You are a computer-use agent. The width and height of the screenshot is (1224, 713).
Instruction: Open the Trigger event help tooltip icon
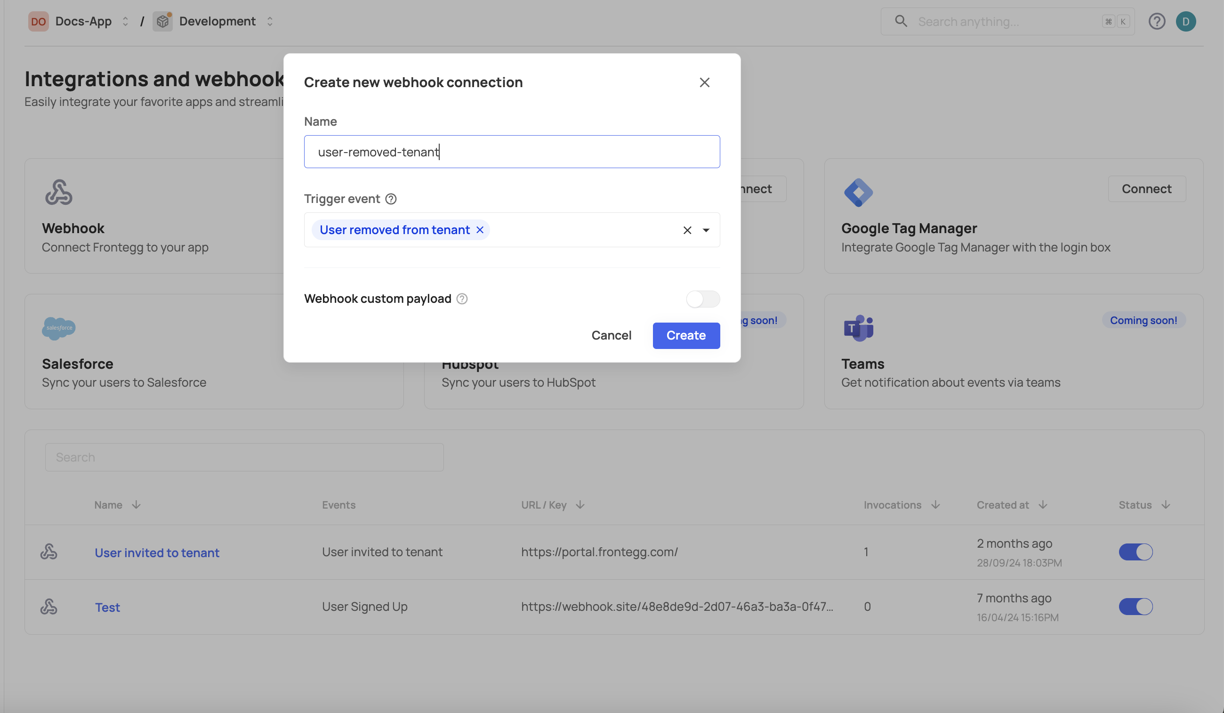click(x=391, y=199)
